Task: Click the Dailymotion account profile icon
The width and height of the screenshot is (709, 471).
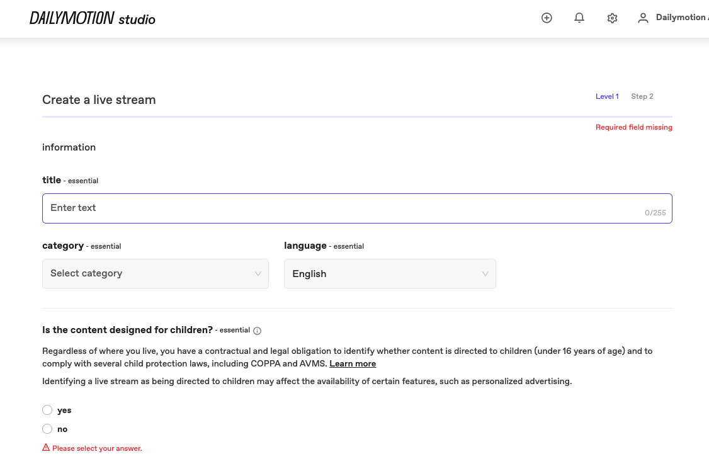Action: click(642, 18)
